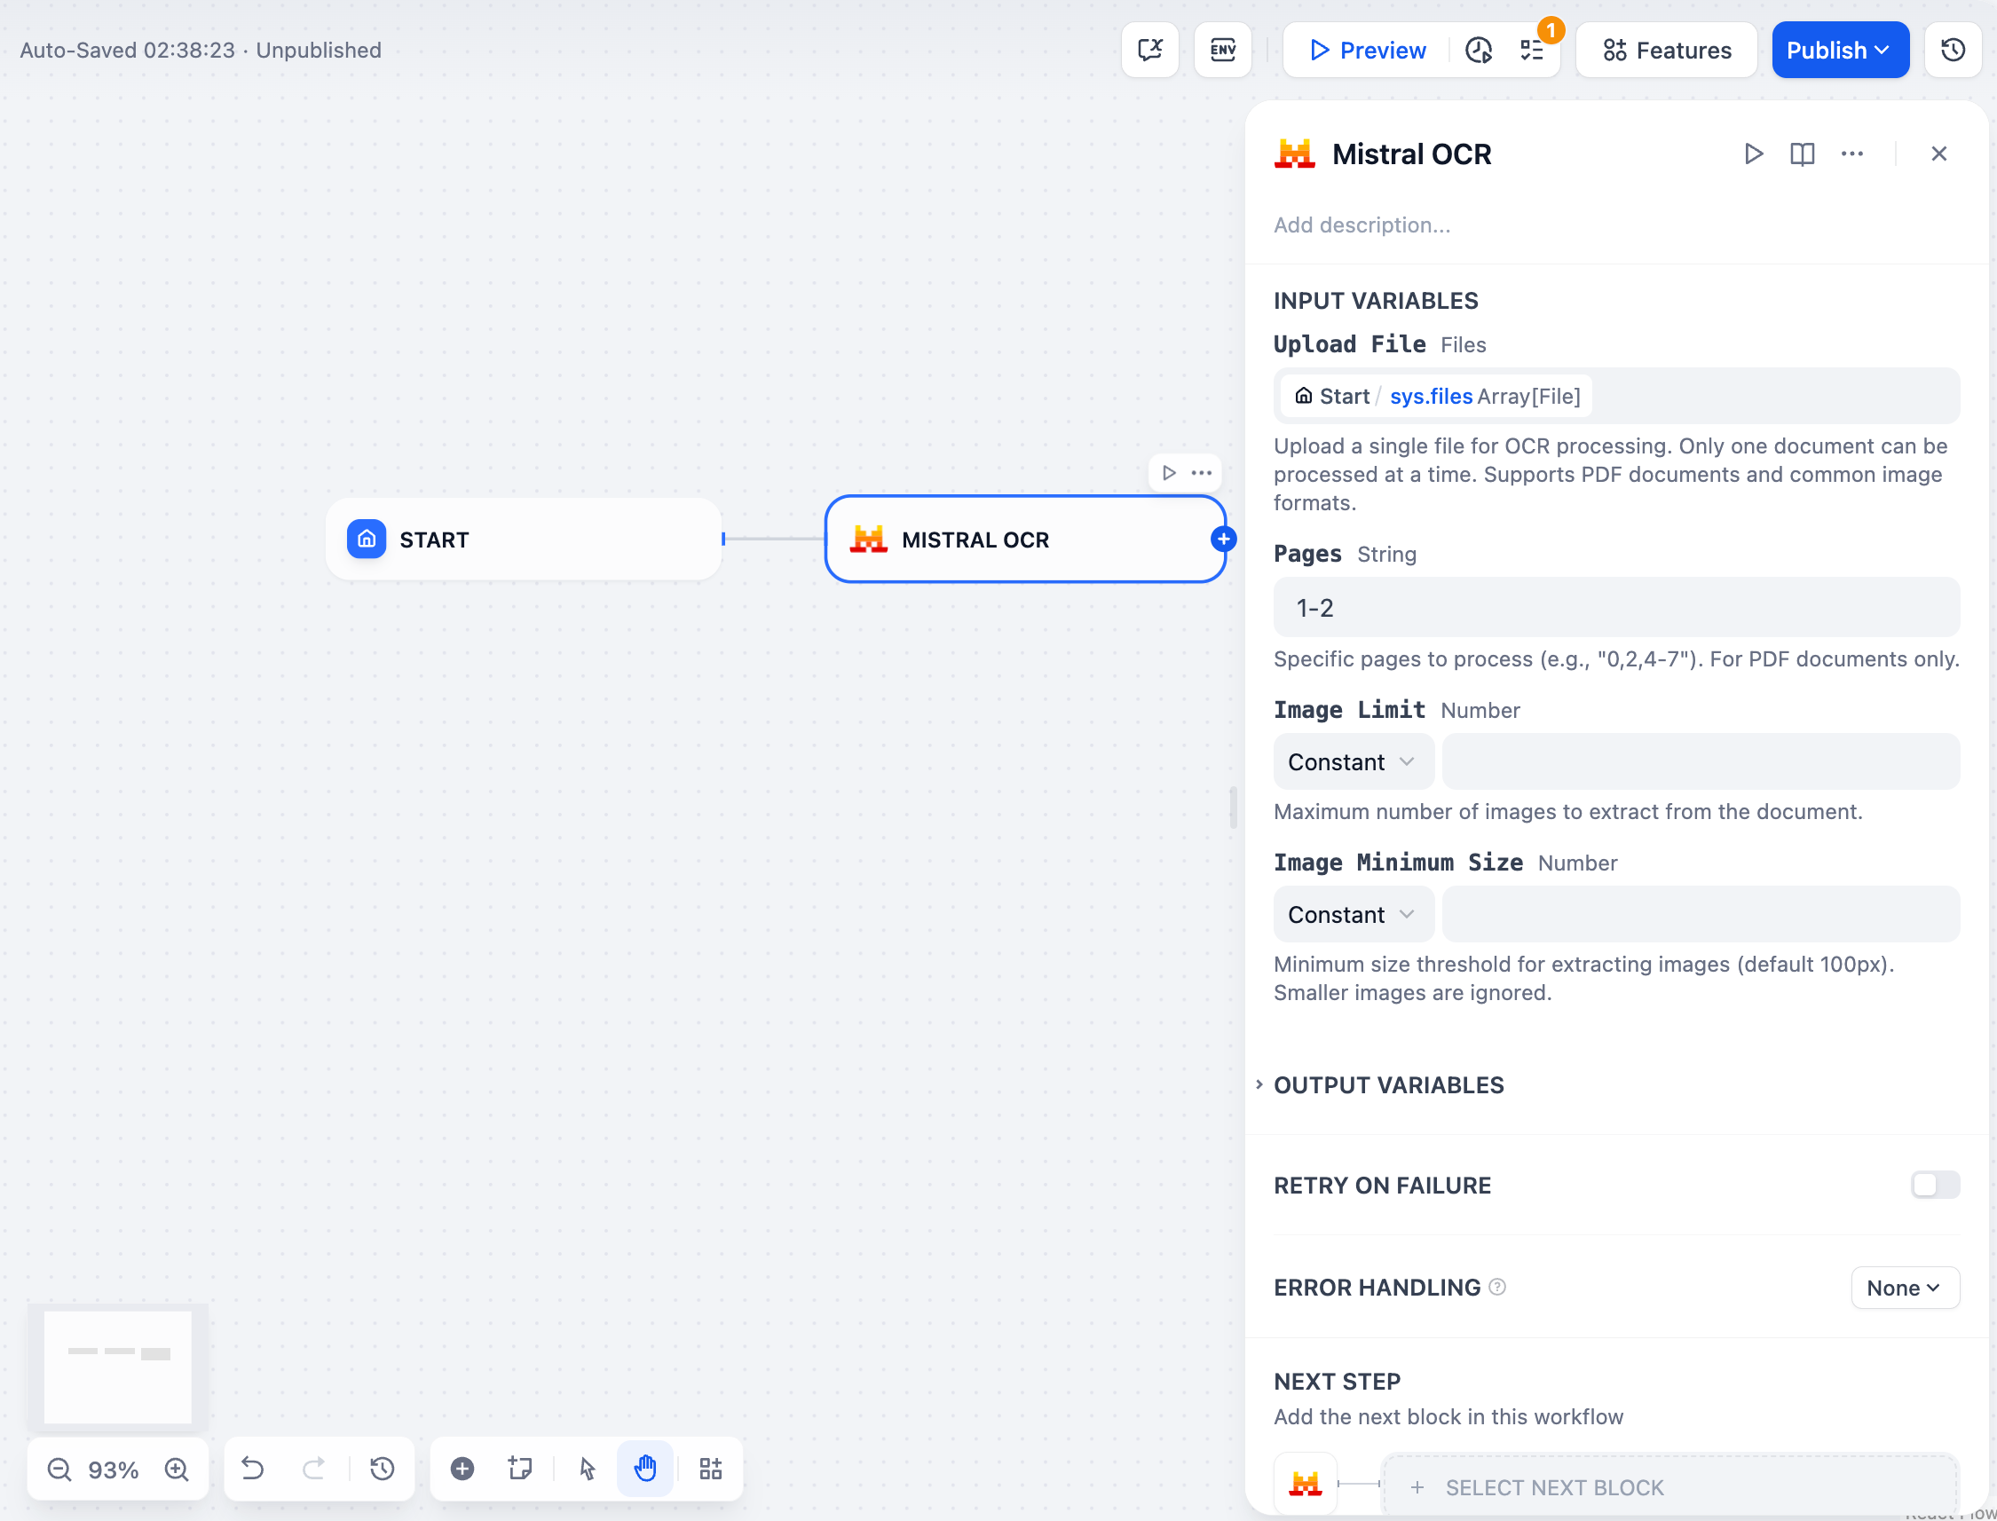The image size is (1997, 1521).
Task: Toggle Retry on Failure switch
Action: tap(1935, 1184)
